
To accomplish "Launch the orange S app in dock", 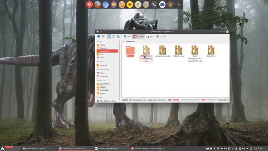I will (170, 5).
